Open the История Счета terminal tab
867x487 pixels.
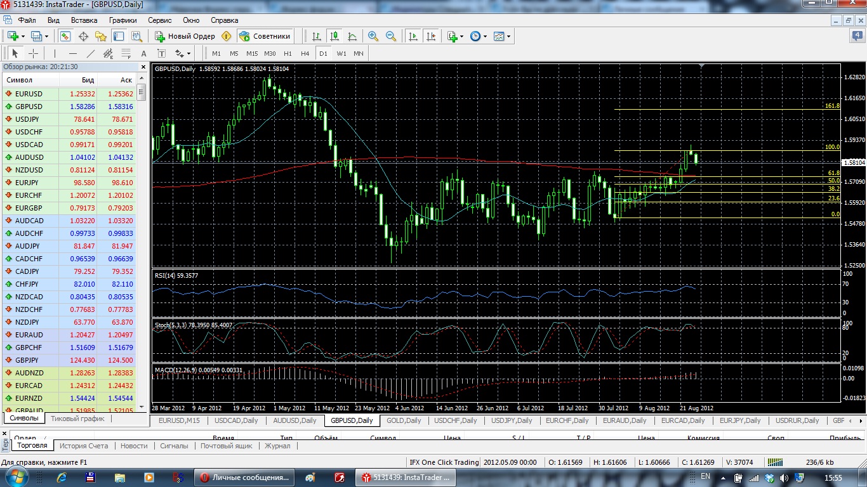coord(84,446)
